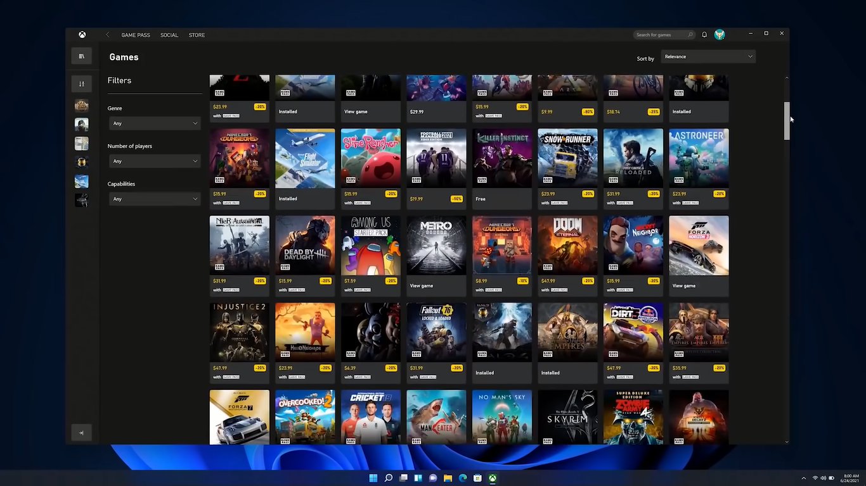Switch to the STORE tab
Viewport: 866px width, 486px height.
197,35
